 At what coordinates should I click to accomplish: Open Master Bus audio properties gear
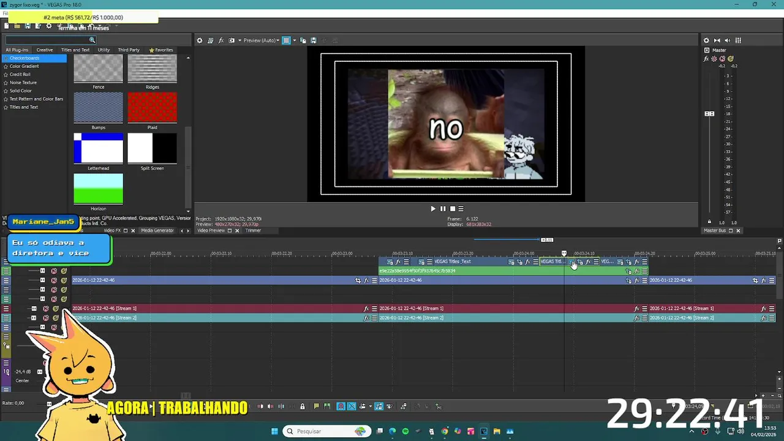coord(706,40)
